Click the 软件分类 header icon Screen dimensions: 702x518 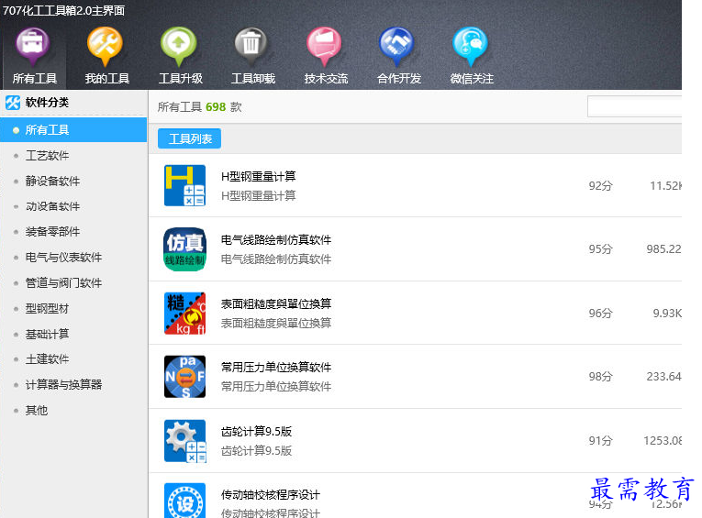tap(13, 103)
